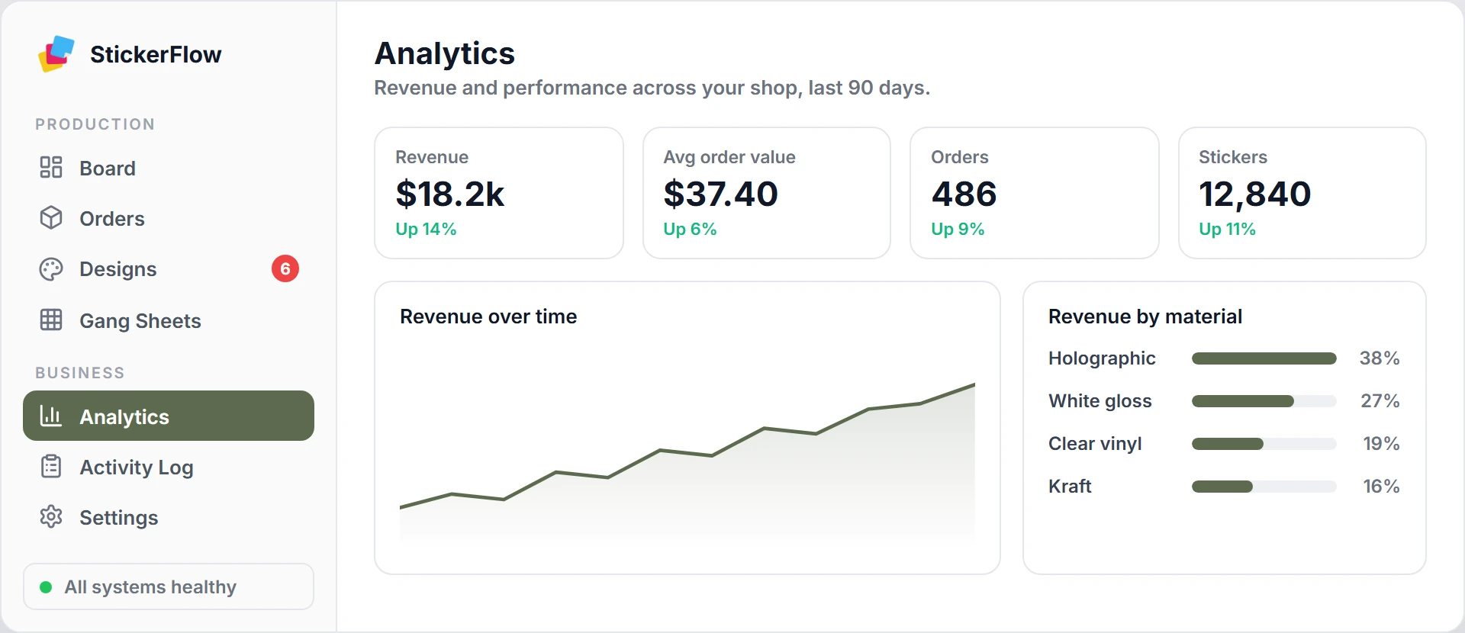Click the BUSINESS section header
1465x633 pixels.
pos(80,373)
